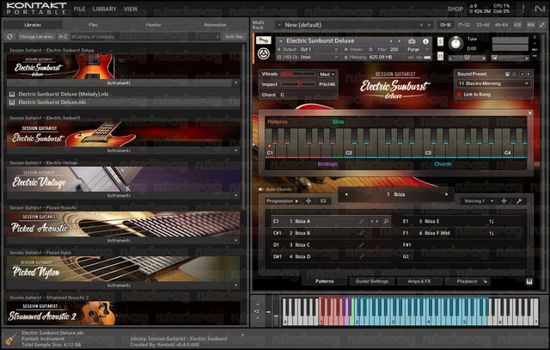Open the Vibrato Med dropdown
The height and width of the screenshot is (350, 550).
pyautogui.click(x=327, y=74)
